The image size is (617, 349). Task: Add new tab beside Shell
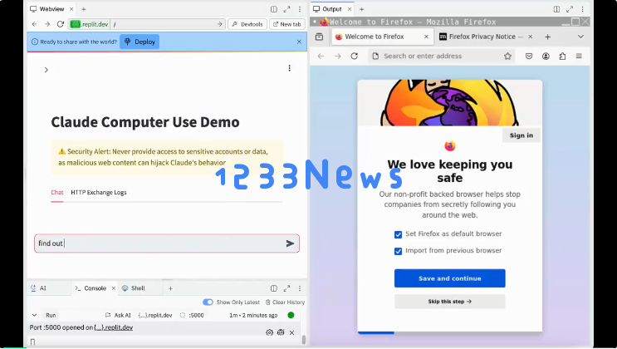[x=170, y=288]
